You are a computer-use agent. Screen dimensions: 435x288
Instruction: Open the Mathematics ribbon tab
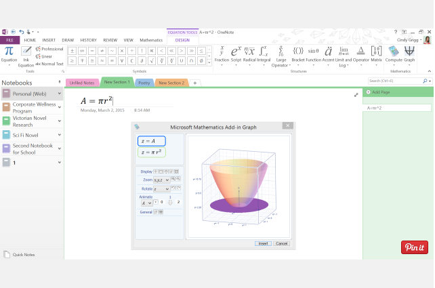[x=151, y=40]
